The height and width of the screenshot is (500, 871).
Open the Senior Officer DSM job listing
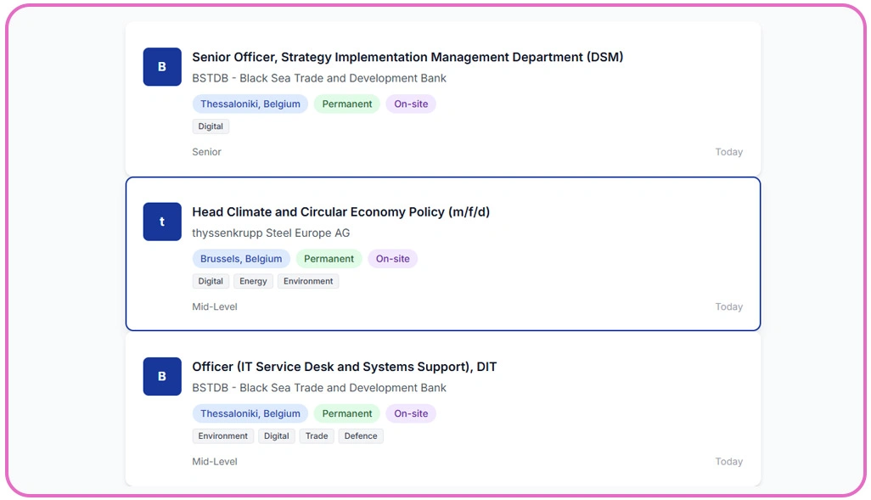408,57
